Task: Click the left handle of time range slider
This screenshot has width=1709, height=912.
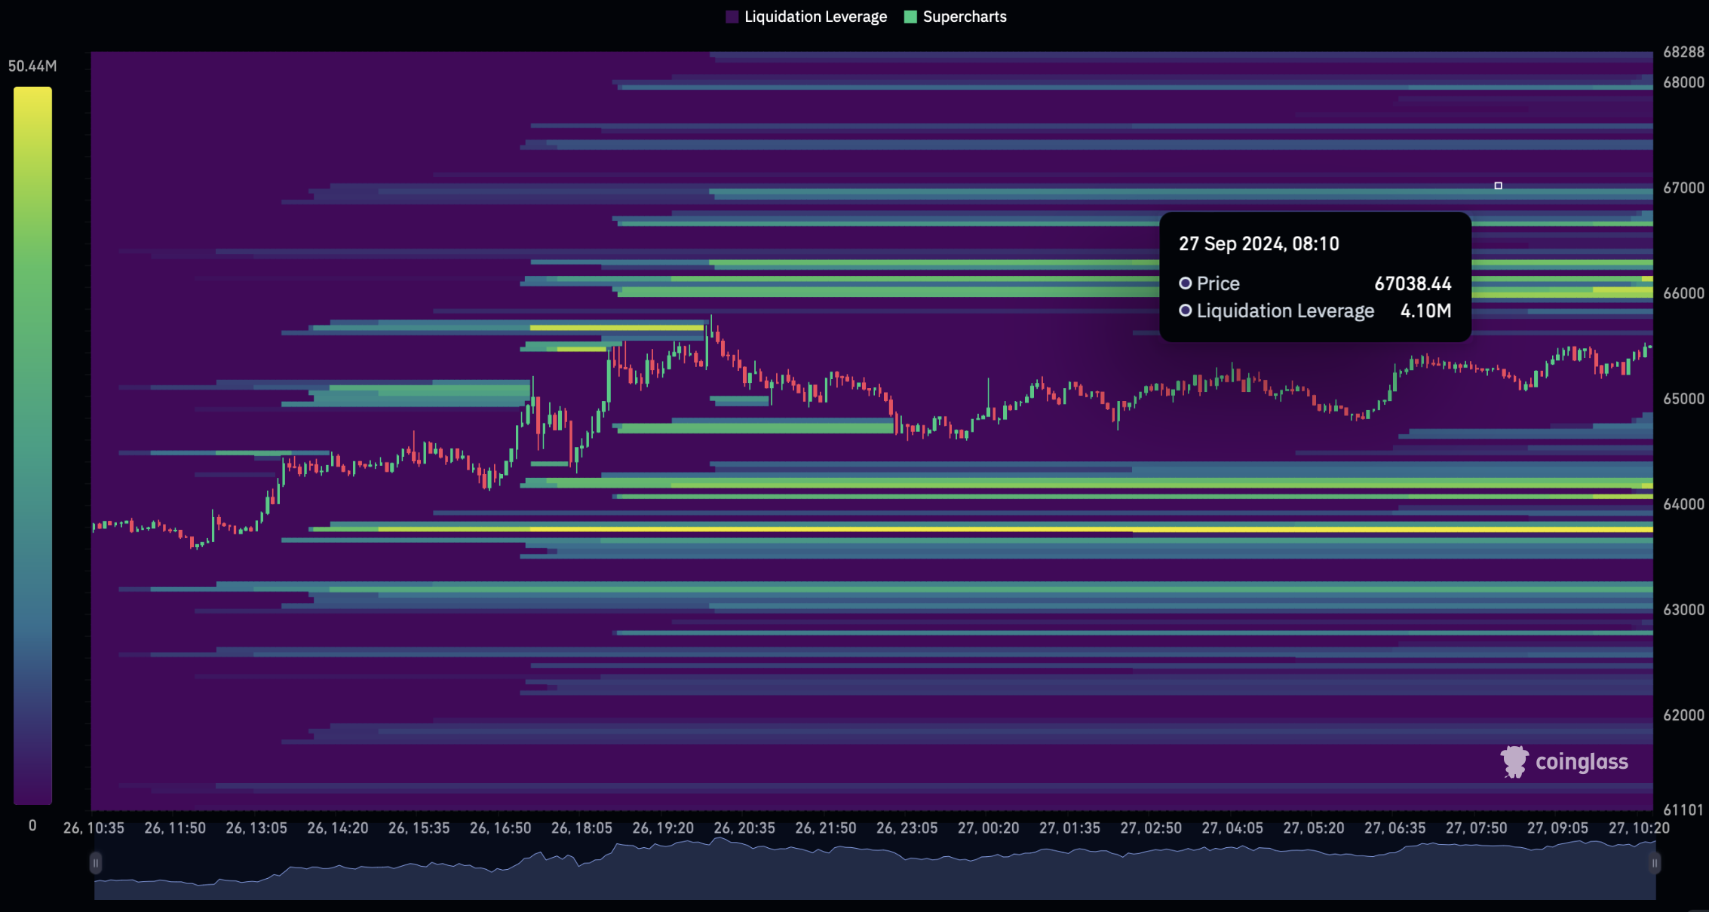Action: pos(96,863)
